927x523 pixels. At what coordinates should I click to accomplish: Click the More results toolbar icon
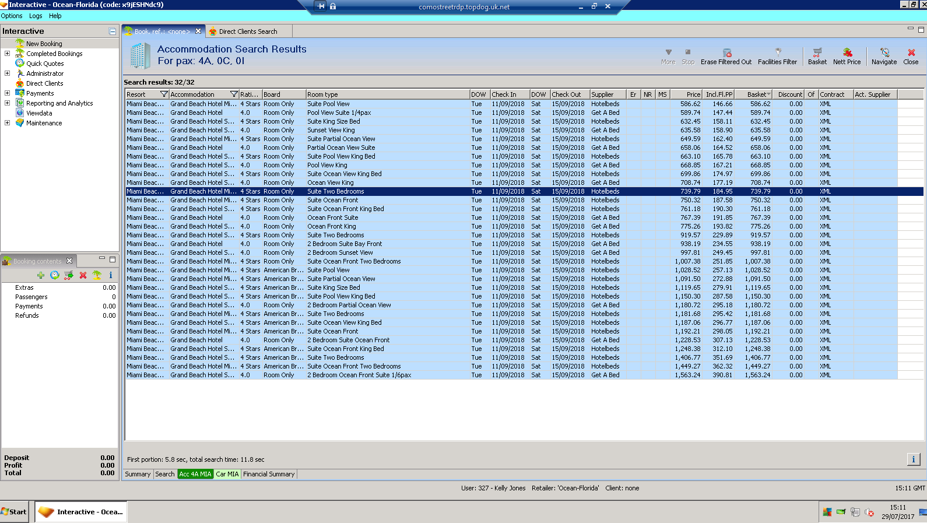(668, 52)
